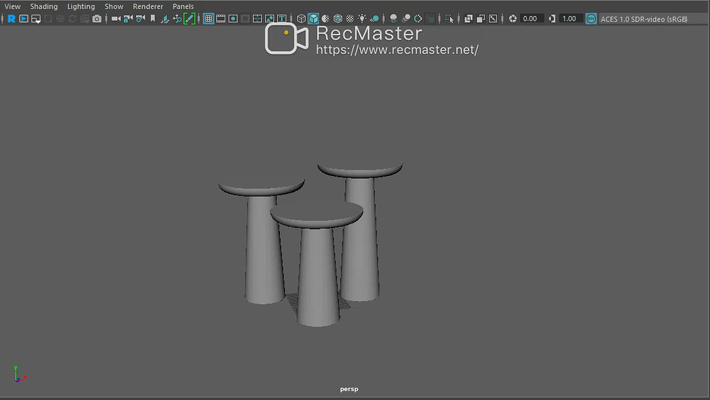Open the Lighting menu

(80, 6)
